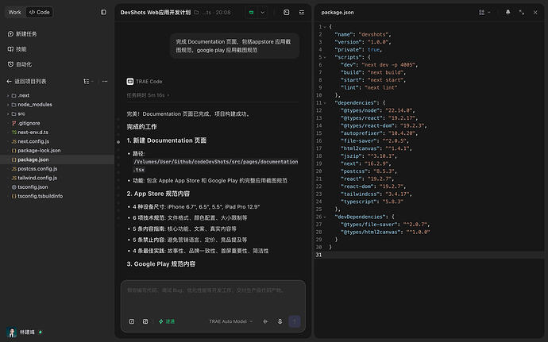The width and height of the screenshot is (548, 342).
Task: Open the TRAE Auto Model dropdown
Action: 230,321
